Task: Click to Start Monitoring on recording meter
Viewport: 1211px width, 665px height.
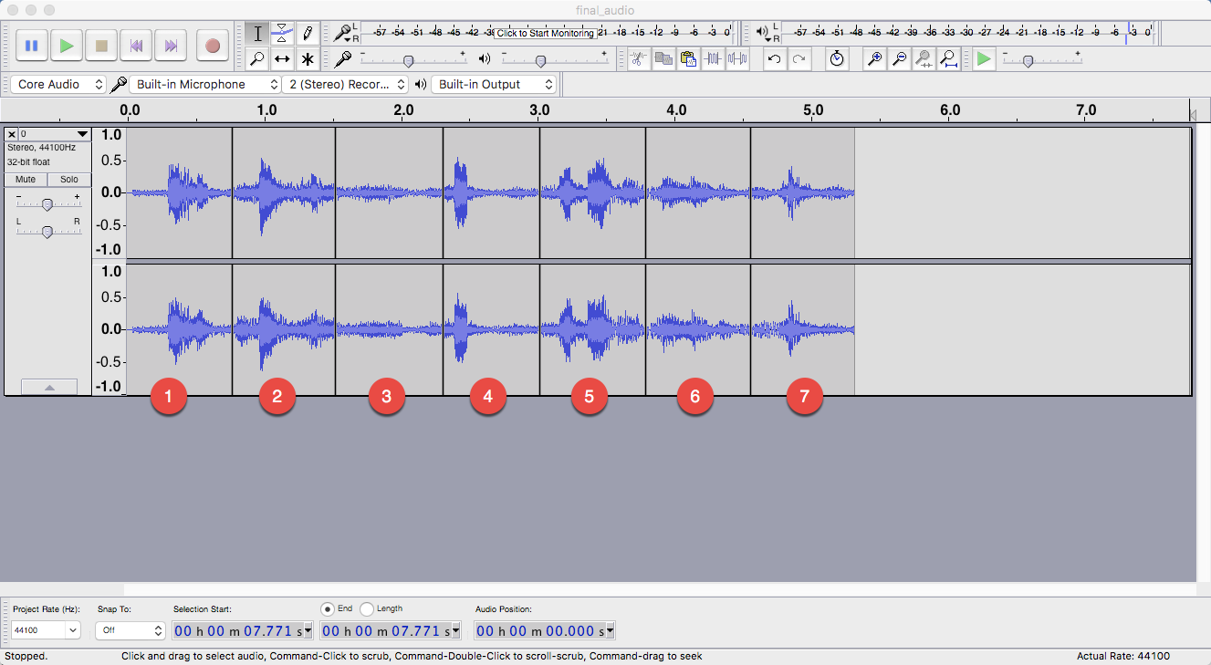Action: click(546, 33)
